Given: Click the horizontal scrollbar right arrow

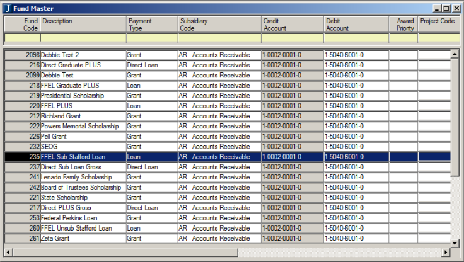Looking at the screenshot, I should 446,252.
